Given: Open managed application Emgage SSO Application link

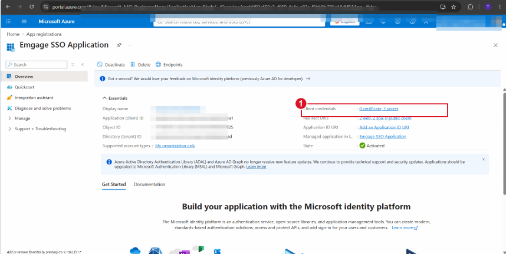Looking at the screenshot, I should point(383,136).
